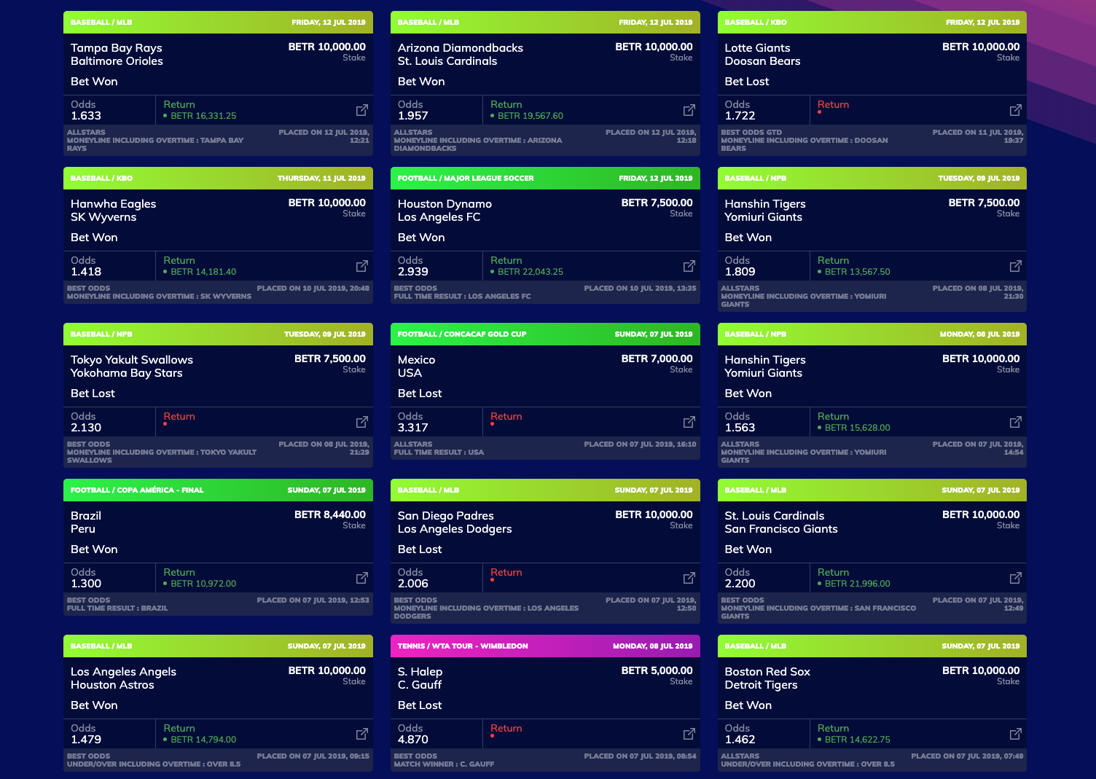Click the "San Francisco Giants" team name
This screenshot has width=1096, height=779.
(781, 529)
